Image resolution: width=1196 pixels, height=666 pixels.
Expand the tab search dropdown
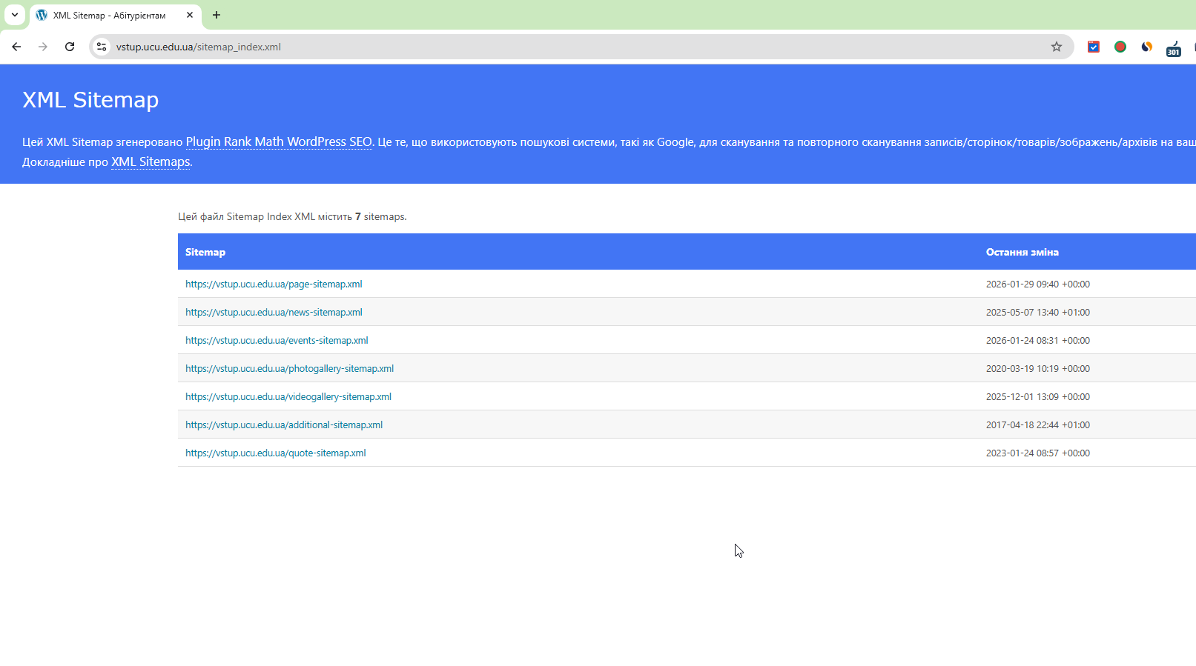pos(15,15)
